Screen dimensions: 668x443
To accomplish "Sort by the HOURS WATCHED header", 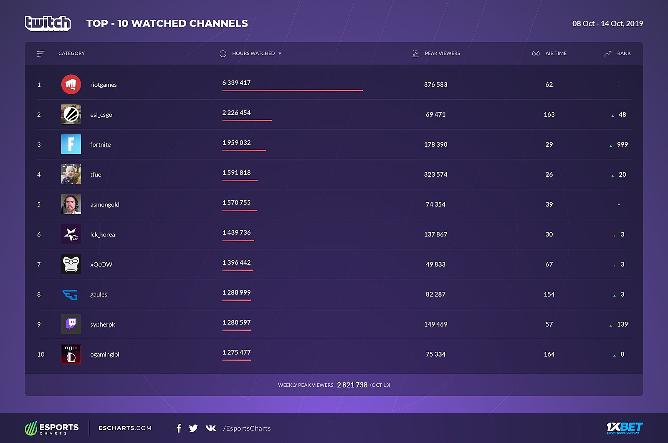I will 253,53.
